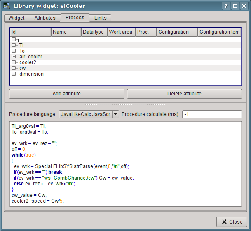This screenshot has height=231, width=251.
Task: Expand the Ti attribute tree node
Action: click(x=14, y=45)
